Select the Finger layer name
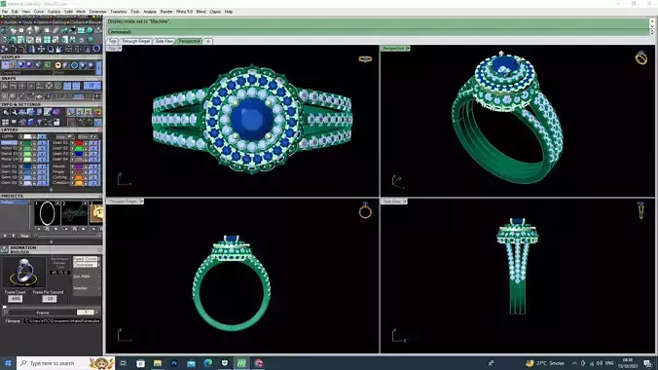This screenshot has width=658, height=370. click(x=58, y=171)
